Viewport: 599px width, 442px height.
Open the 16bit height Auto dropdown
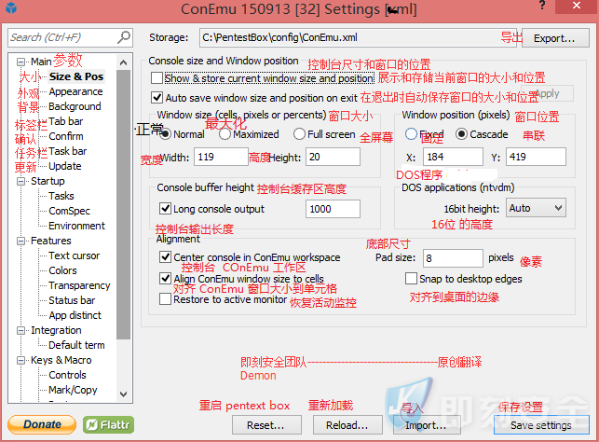pyautogui.click(x=536, y=208)
